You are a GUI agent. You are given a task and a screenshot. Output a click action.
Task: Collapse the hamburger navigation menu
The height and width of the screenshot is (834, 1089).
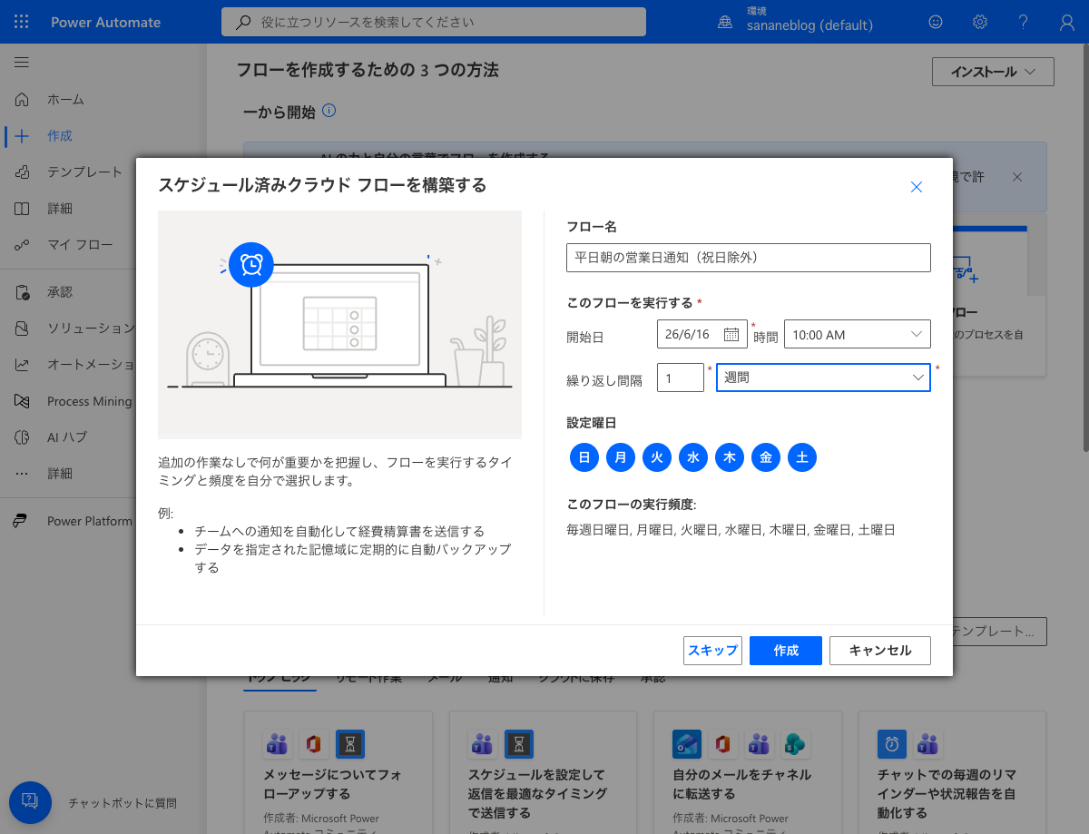(22, 62)
